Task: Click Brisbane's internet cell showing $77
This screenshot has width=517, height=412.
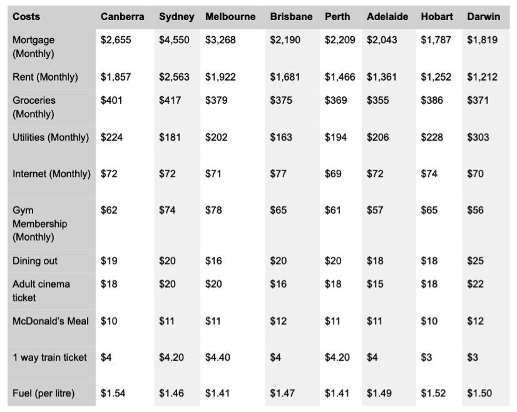Action: click(278, 173)
